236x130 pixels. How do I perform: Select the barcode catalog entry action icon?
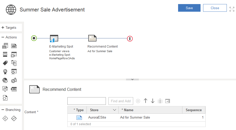pos(5,46)
